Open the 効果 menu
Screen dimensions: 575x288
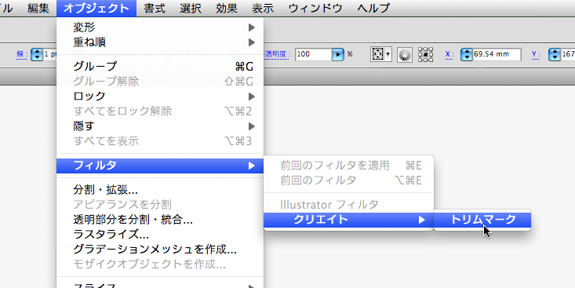(227, 8)
